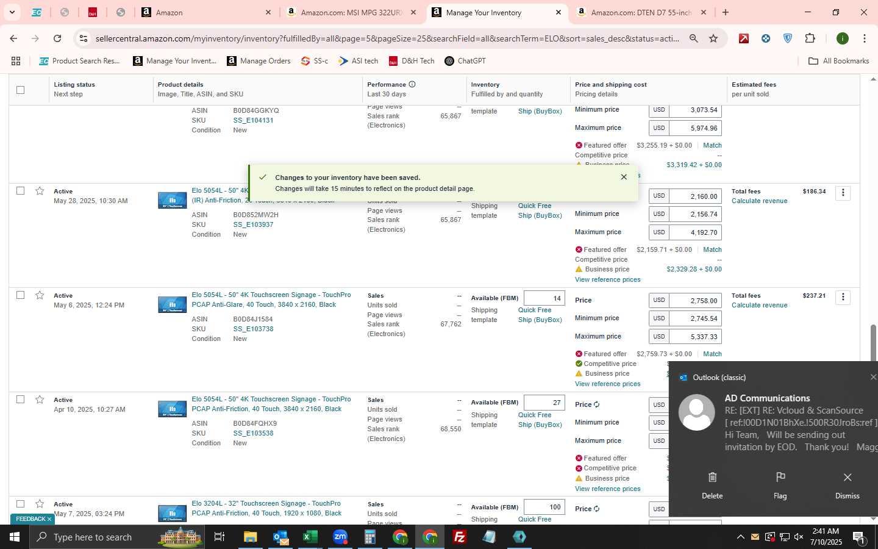Star the Apr 10, 2025 listing
The width and height of the screenshot is (878, 549).
click(x=40, y=400)
